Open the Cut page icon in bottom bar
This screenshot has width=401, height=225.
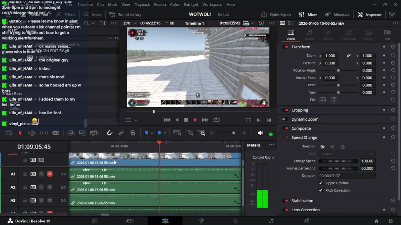point(130,221)
